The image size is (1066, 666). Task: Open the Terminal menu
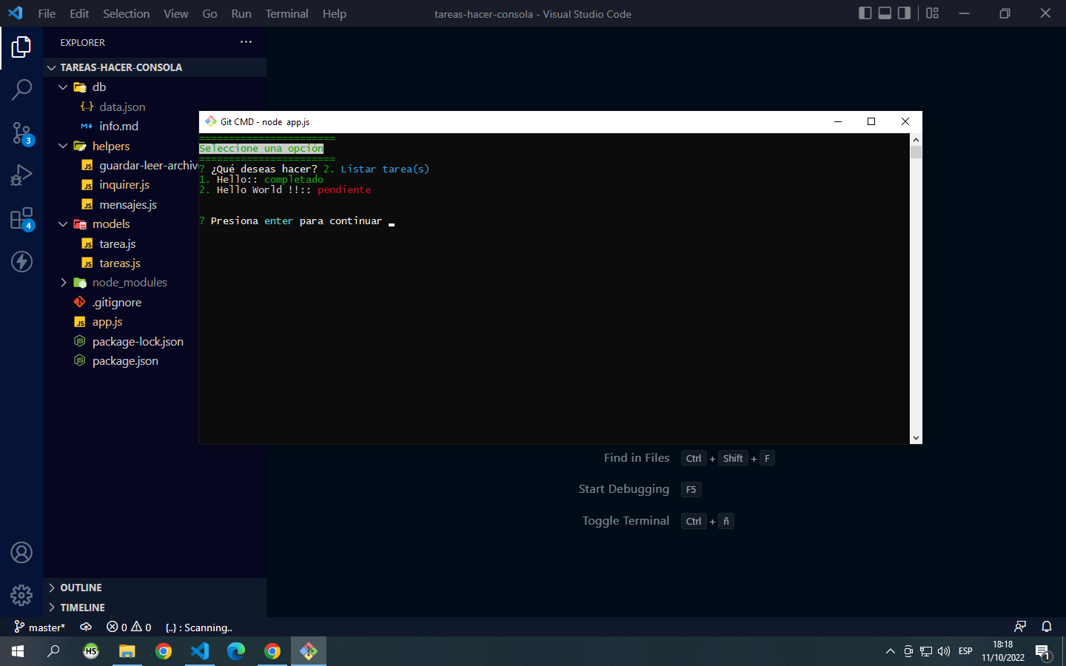tap(286, 13)
